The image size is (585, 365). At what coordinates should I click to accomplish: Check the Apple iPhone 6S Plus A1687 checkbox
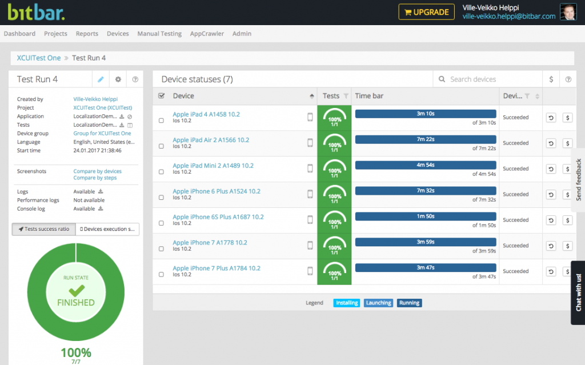pyautogui.click(x=161, y=223)
